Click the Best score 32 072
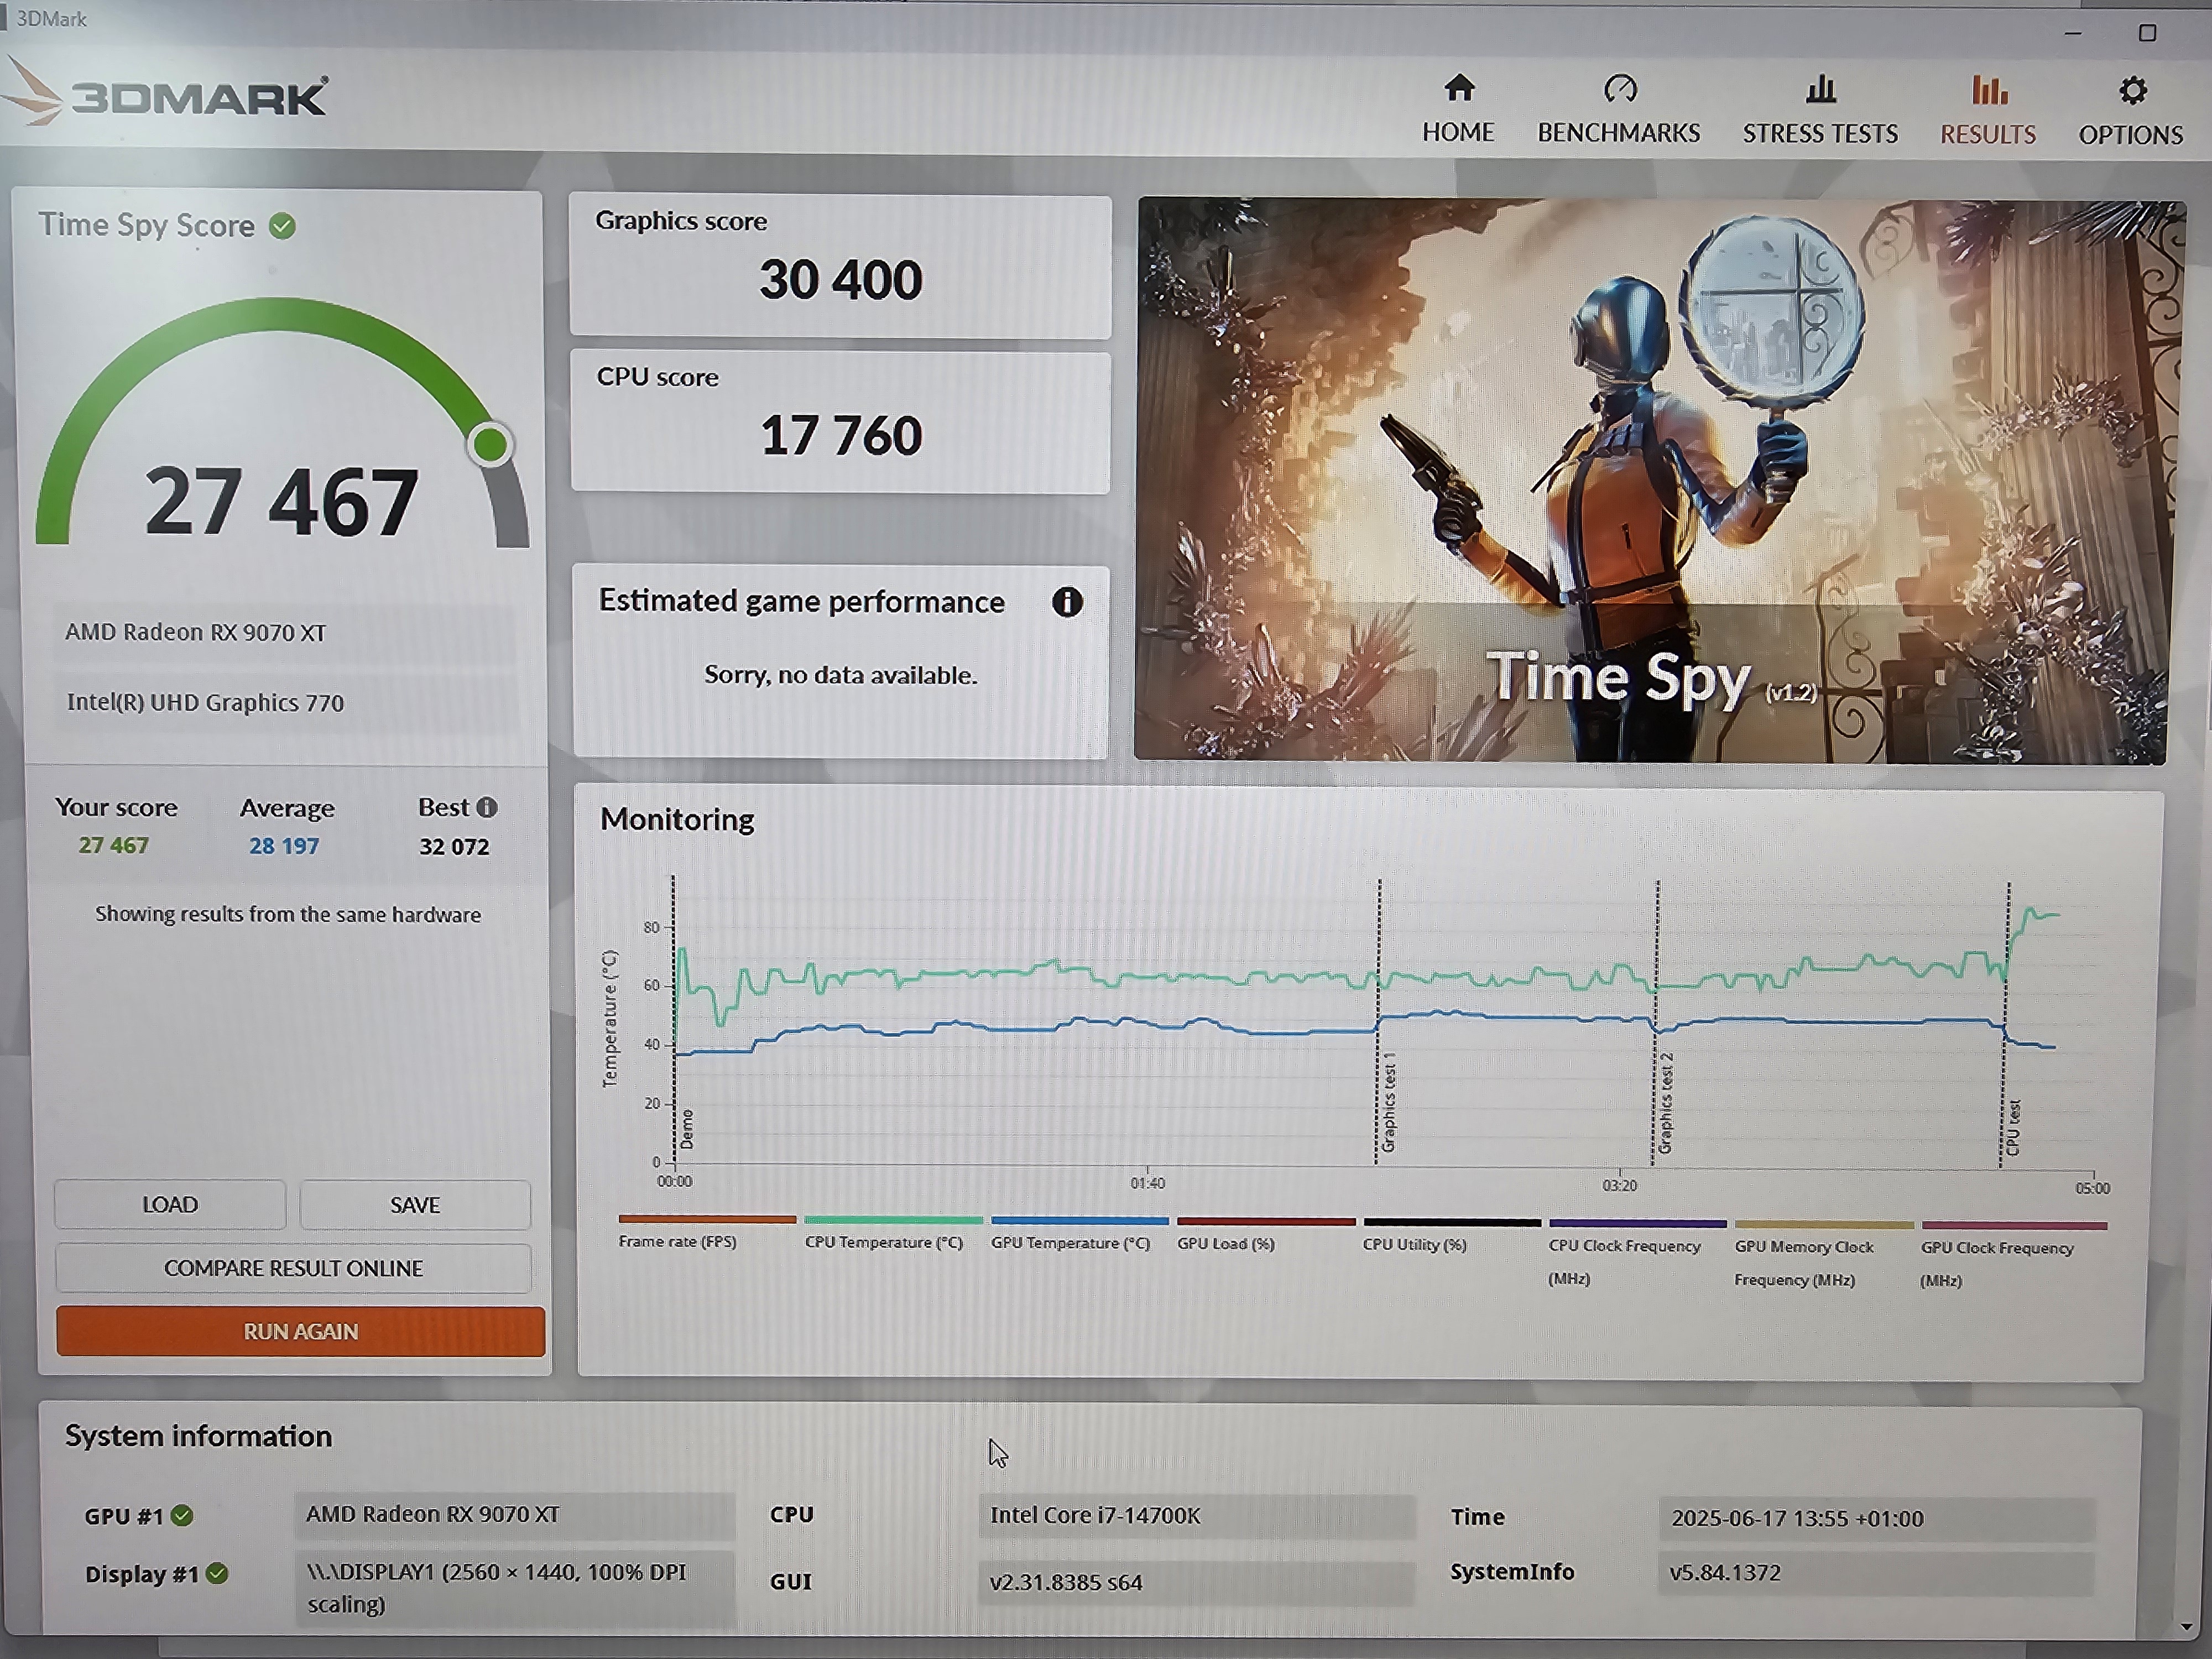 tap(454, 847)
